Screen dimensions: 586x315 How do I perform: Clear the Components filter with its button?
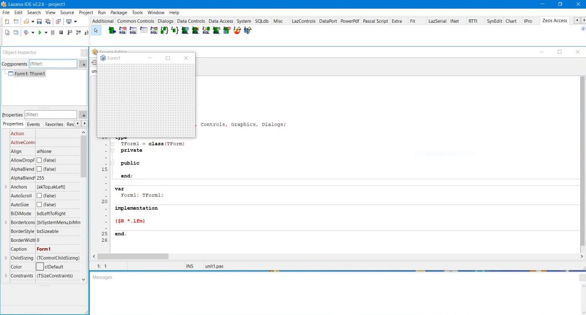coord(83,64)
